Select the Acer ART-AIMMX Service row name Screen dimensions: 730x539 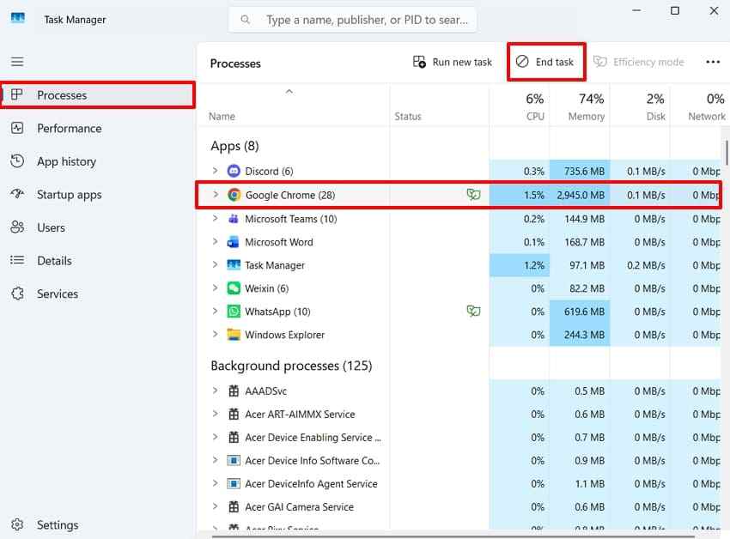click(300, 415)
